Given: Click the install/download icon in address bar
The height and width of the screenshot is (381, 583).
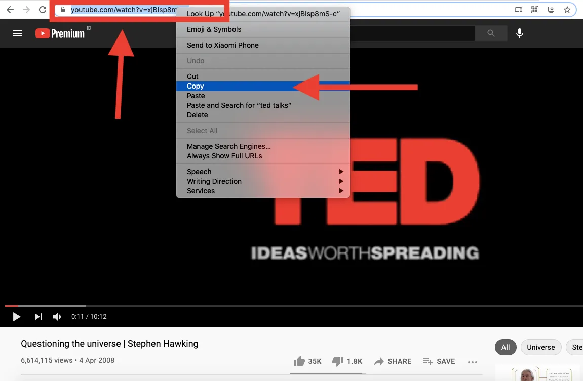Looking at the screenshot, I should click(551, 10).
